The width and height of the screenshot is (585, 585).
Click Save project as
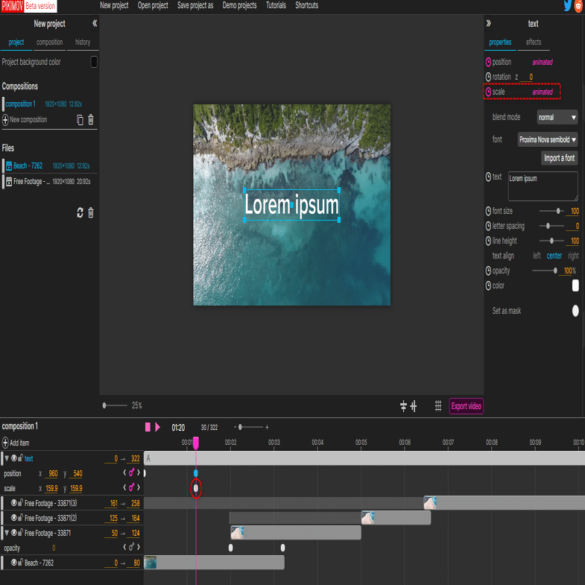click(195, 5)
